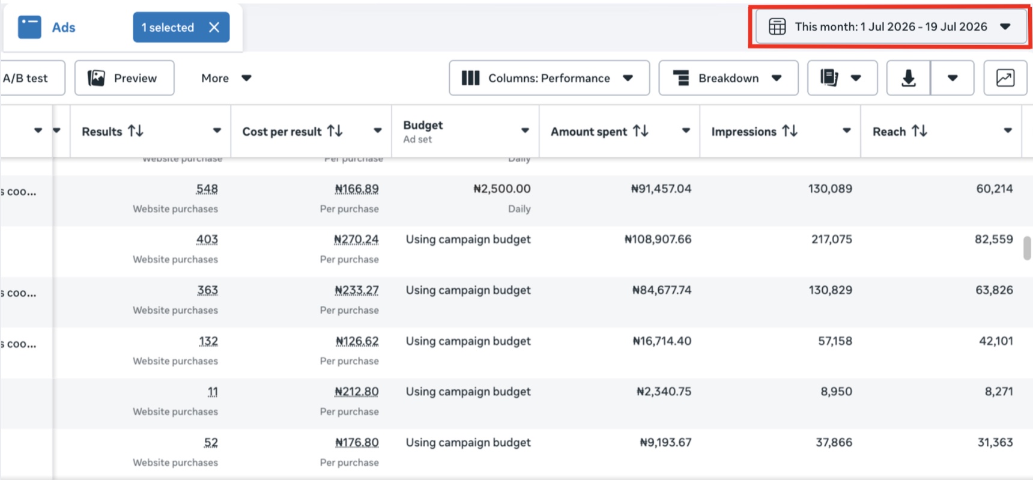1033x480 pixels.
Task: Click impressions value 57,158
Action: point(835,341)
